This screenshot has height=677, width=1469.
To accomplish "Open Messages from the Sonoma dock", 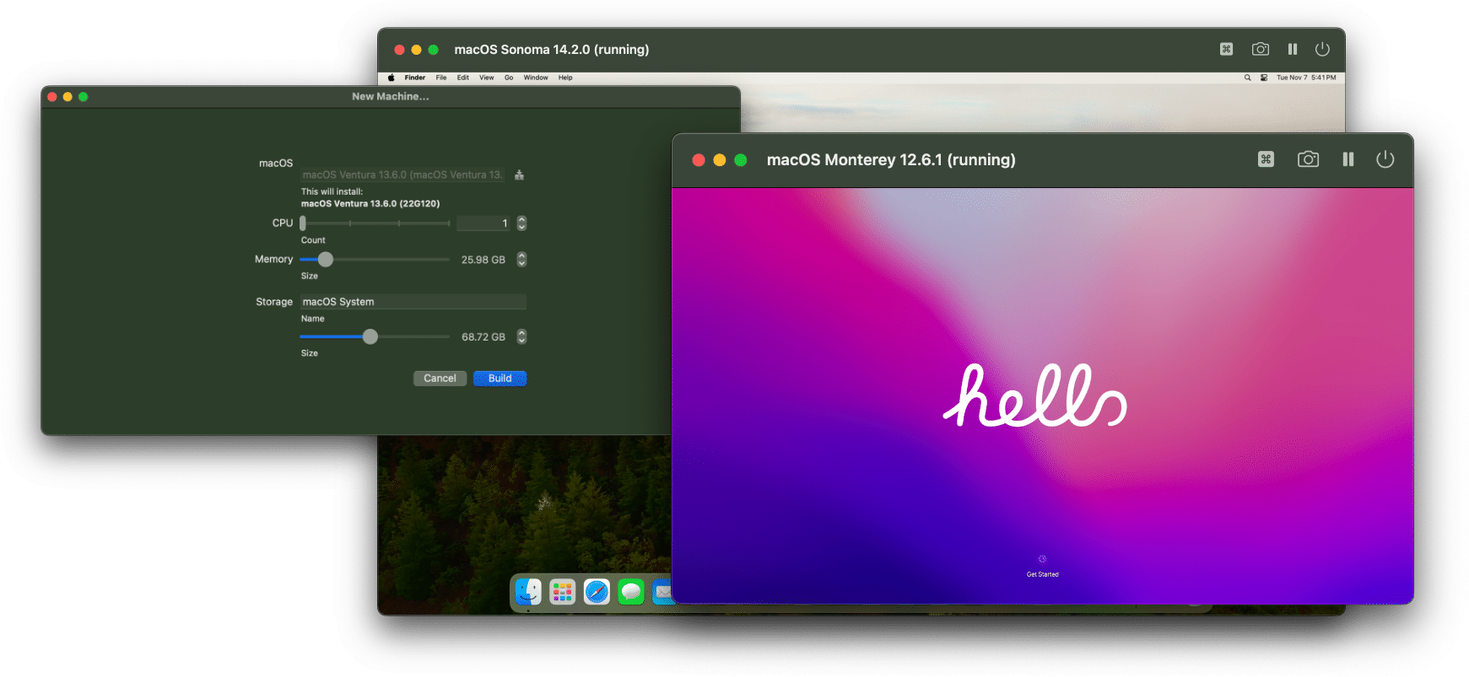I will 631,592.
